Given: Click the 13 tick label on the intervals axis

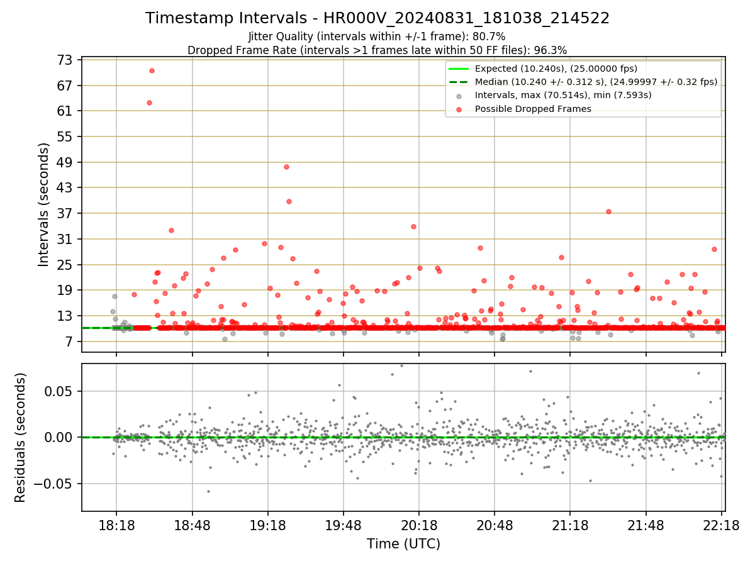Looking at the screenshot, I should coord(65,316).
